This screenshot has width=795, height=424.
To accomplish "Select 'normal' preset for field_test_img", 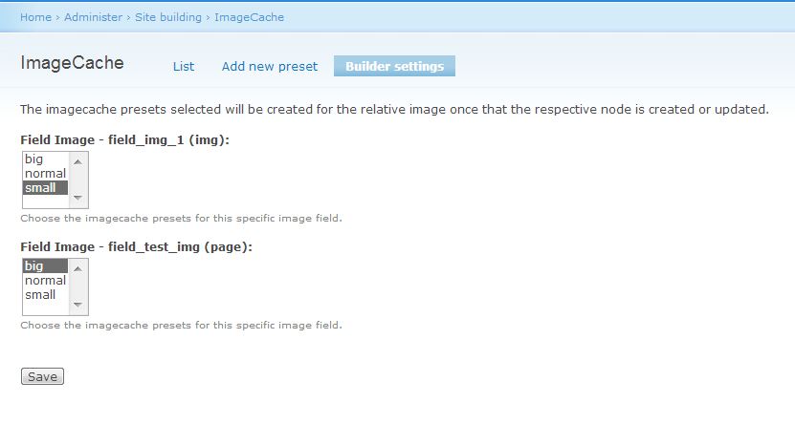I will (46, 281).
